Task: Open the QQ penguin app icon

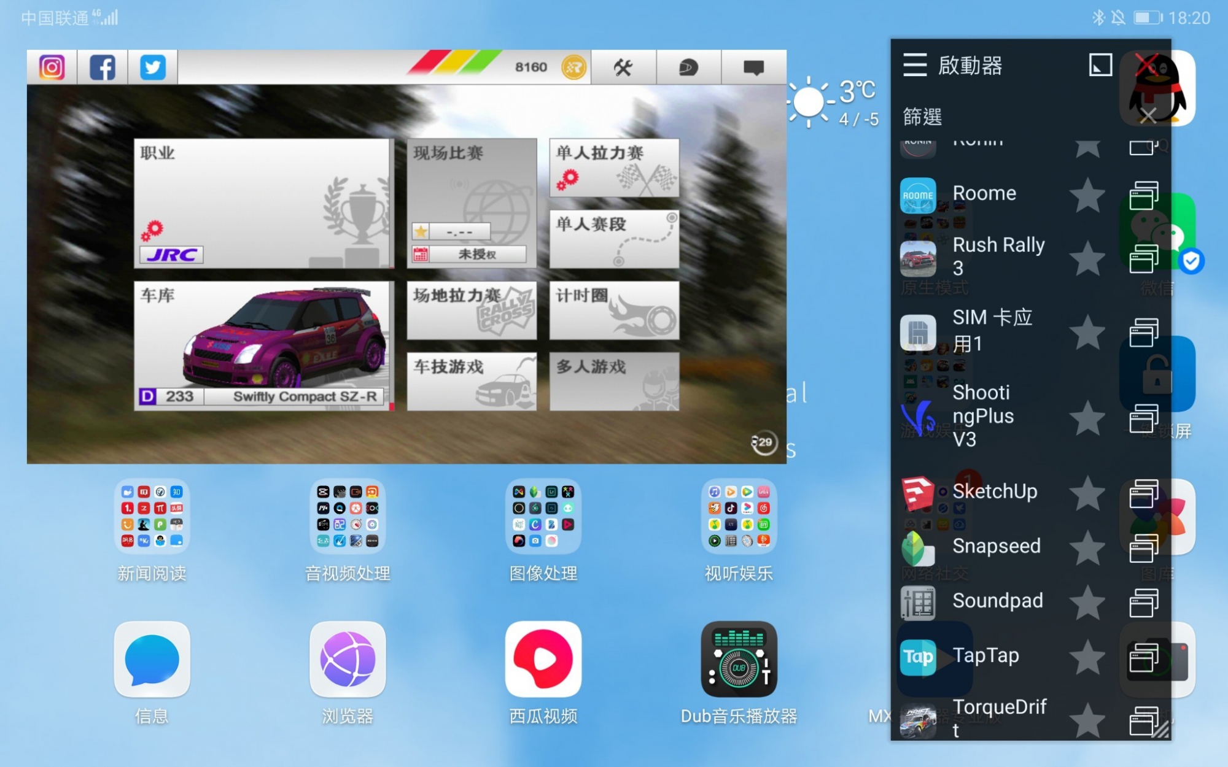Action: coord(1157,88)
